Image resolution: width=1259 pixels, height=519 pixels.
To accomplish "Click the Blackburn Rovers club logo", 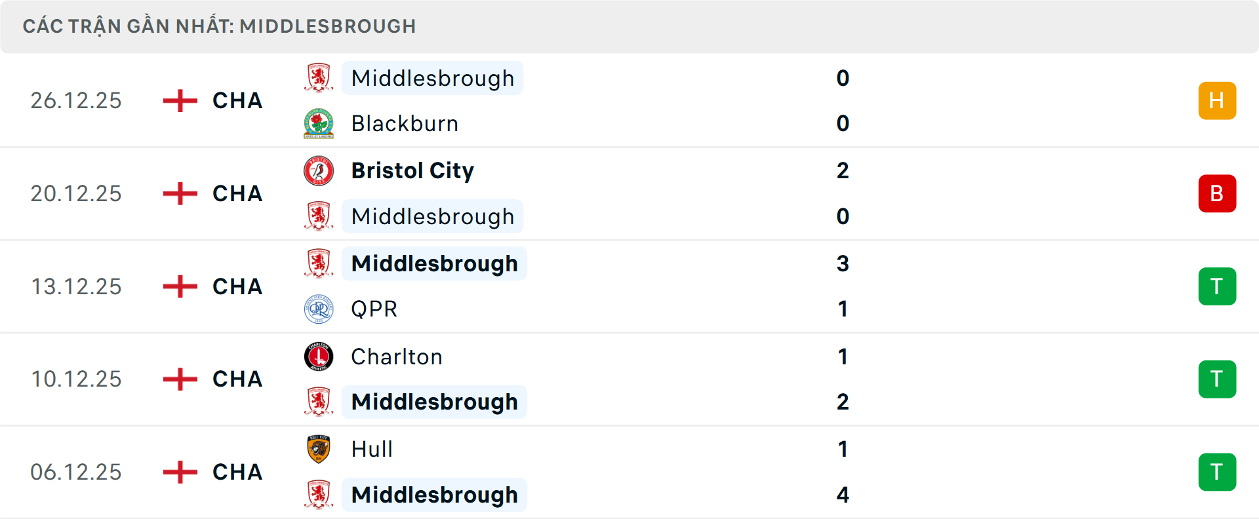I will pyautogui.click(x=319, y=123).
